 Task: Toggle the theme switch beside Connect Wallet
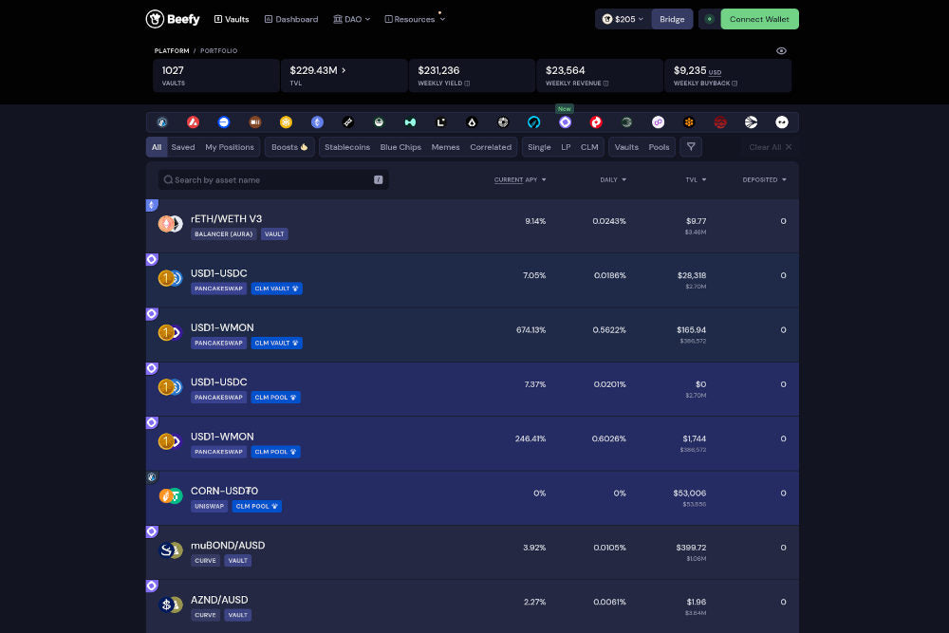(x=710, y=19)
